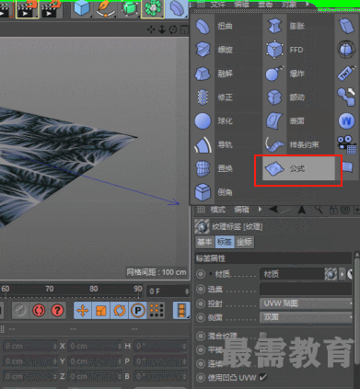Click the arrow button beside the material field

[342, 274]
